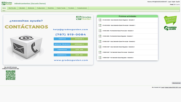This screenshot has width=181, height=102.
Task: Select activity text 01-AGO Inicio Pre escolar Semestre 1
Action: tap(119, 25)
